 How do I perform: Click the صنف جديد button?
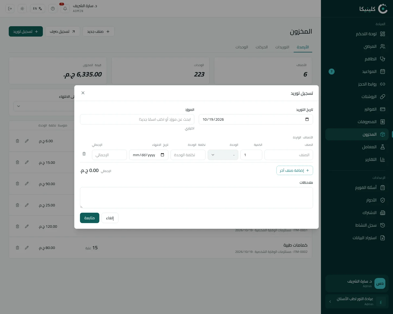tap(99, 31)
